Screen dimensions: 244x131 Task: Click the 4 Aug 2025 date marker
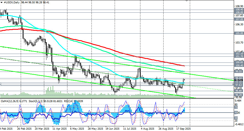(147, 129)
